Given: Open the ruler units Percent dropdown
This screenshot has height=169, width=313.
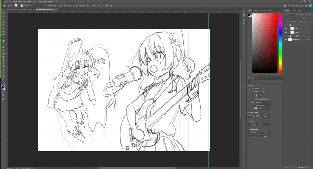Looking at the screenshot, I should click(x=267, y=116).
